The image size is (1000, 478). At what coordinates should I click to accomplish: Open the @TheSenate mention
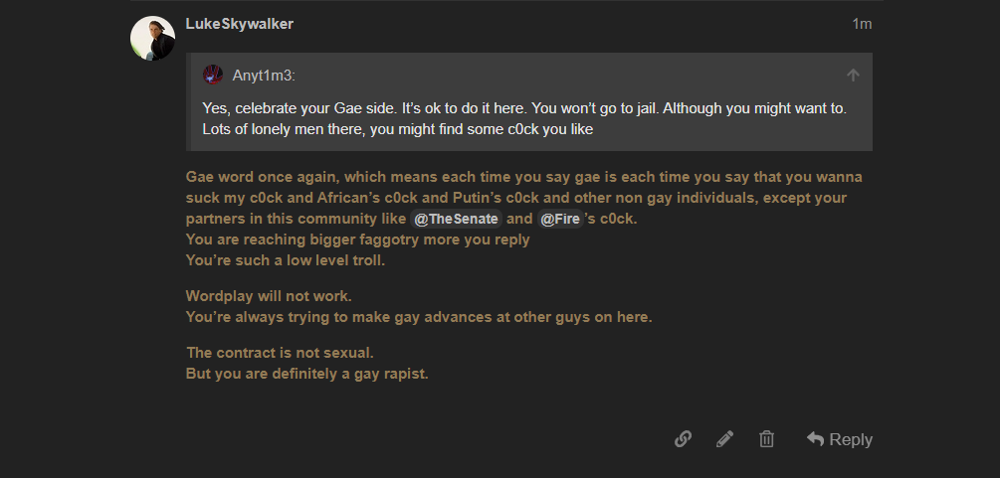(456, 219)
